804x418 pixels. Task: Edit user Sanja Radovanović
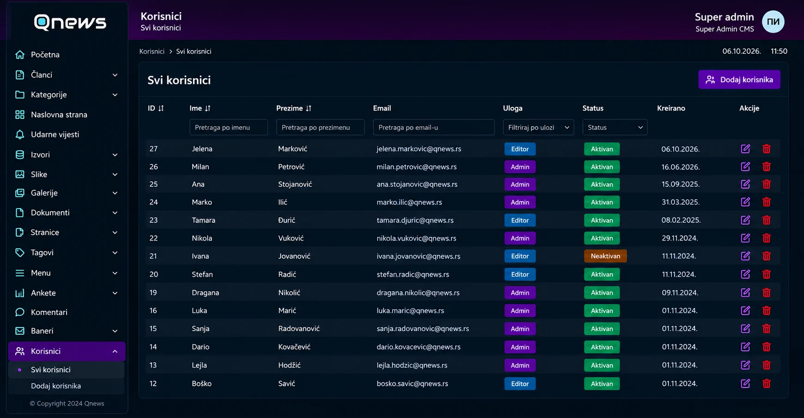(x=745, y=328)
